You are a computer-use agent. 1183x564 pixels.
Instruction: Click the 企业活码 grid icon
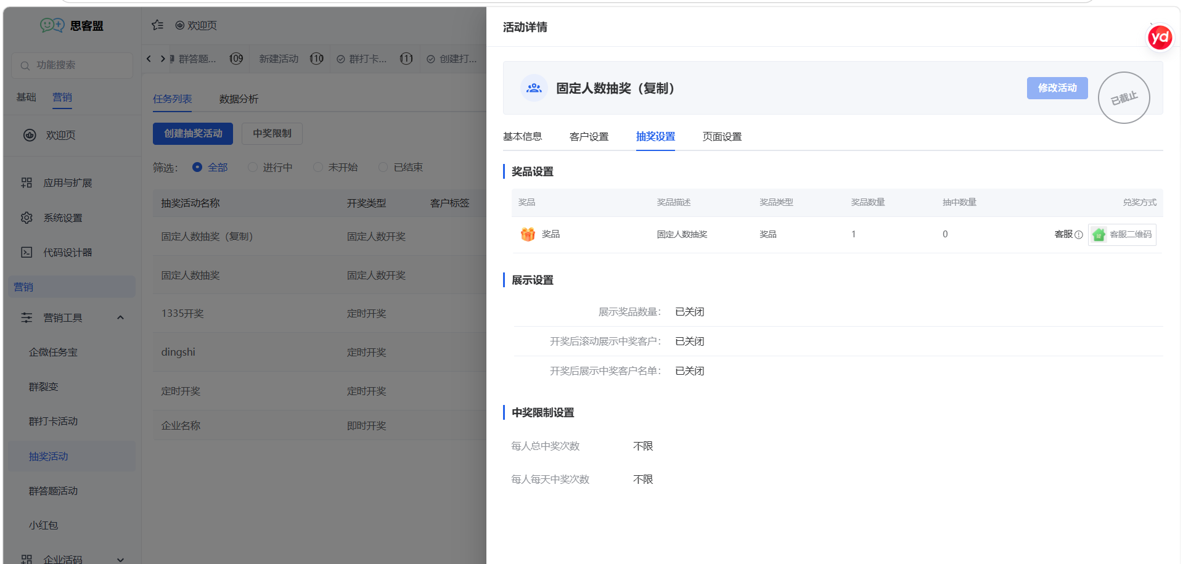[27, 559]
